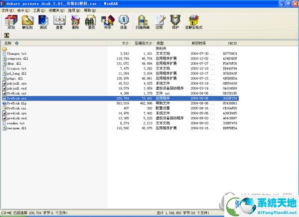This screenshot has height=217, width=299.
Task: Click the PrvDisk.hlp help file icon
Action: [4, 103]
